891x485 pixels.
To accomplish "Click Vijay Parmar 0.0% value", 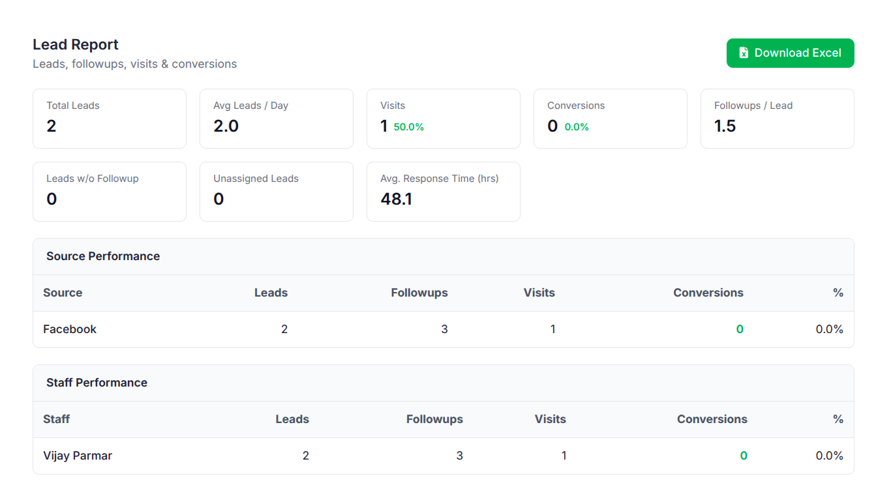I will pos(830,456).
